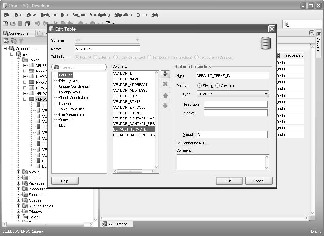The width and height of the screenshot is (324, 236).
Task: Select the Normal table type radio
Action: pos(77,57)
